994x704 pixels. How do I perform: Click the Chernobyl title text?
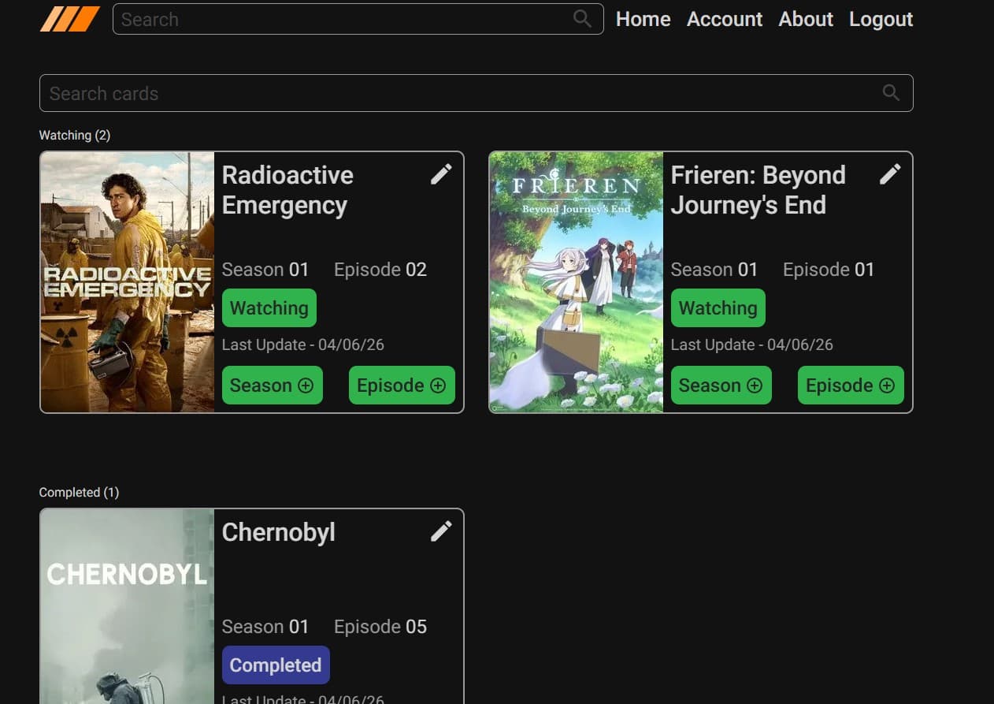(279, 533)
